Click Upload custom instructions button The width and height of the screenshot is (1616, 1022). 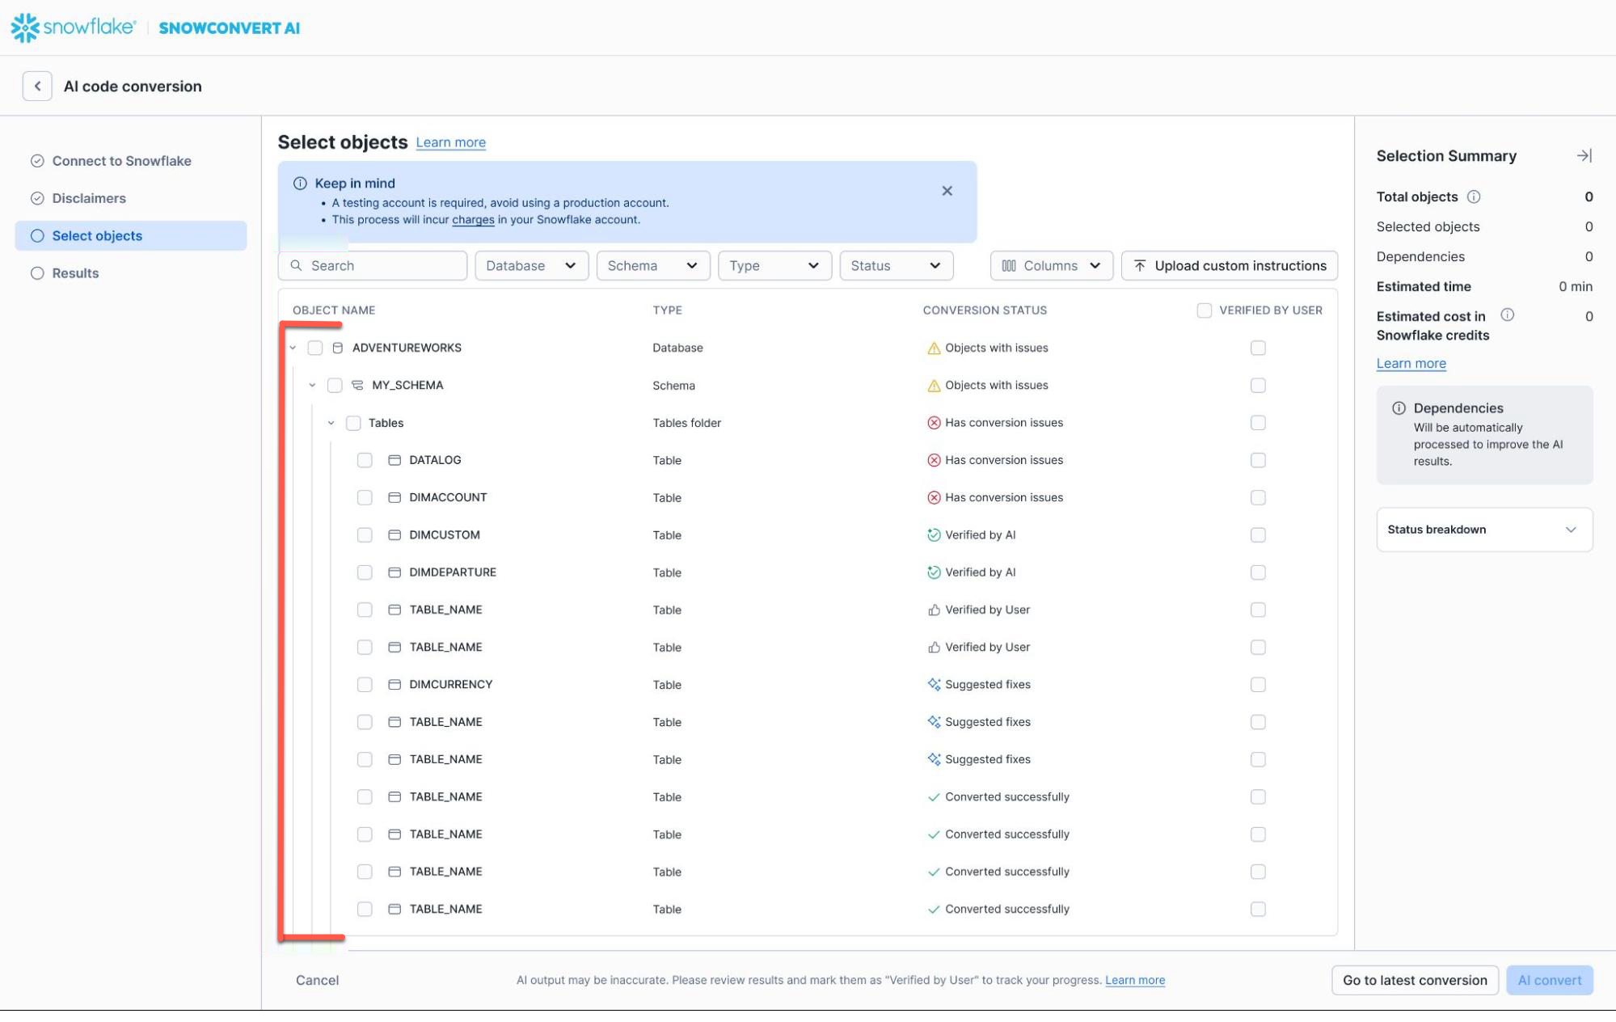(1229, 266)
